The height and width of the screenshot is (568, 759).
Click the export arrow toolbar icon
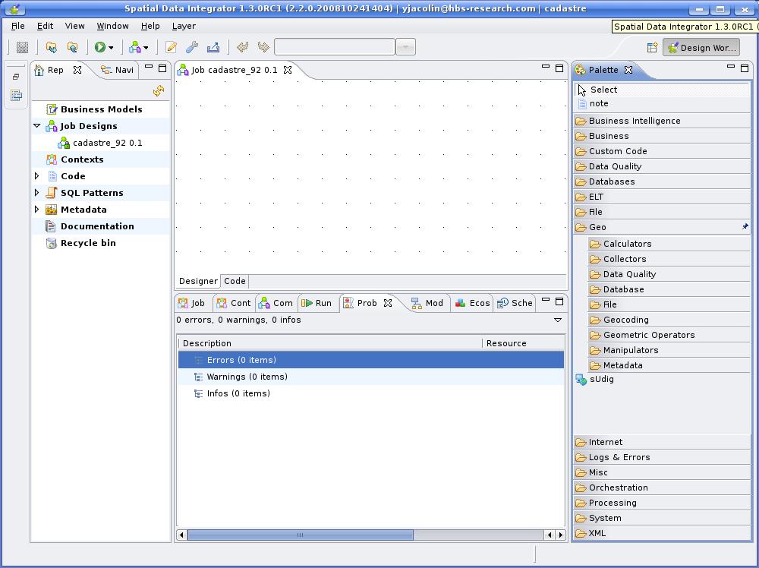(213, 47)
